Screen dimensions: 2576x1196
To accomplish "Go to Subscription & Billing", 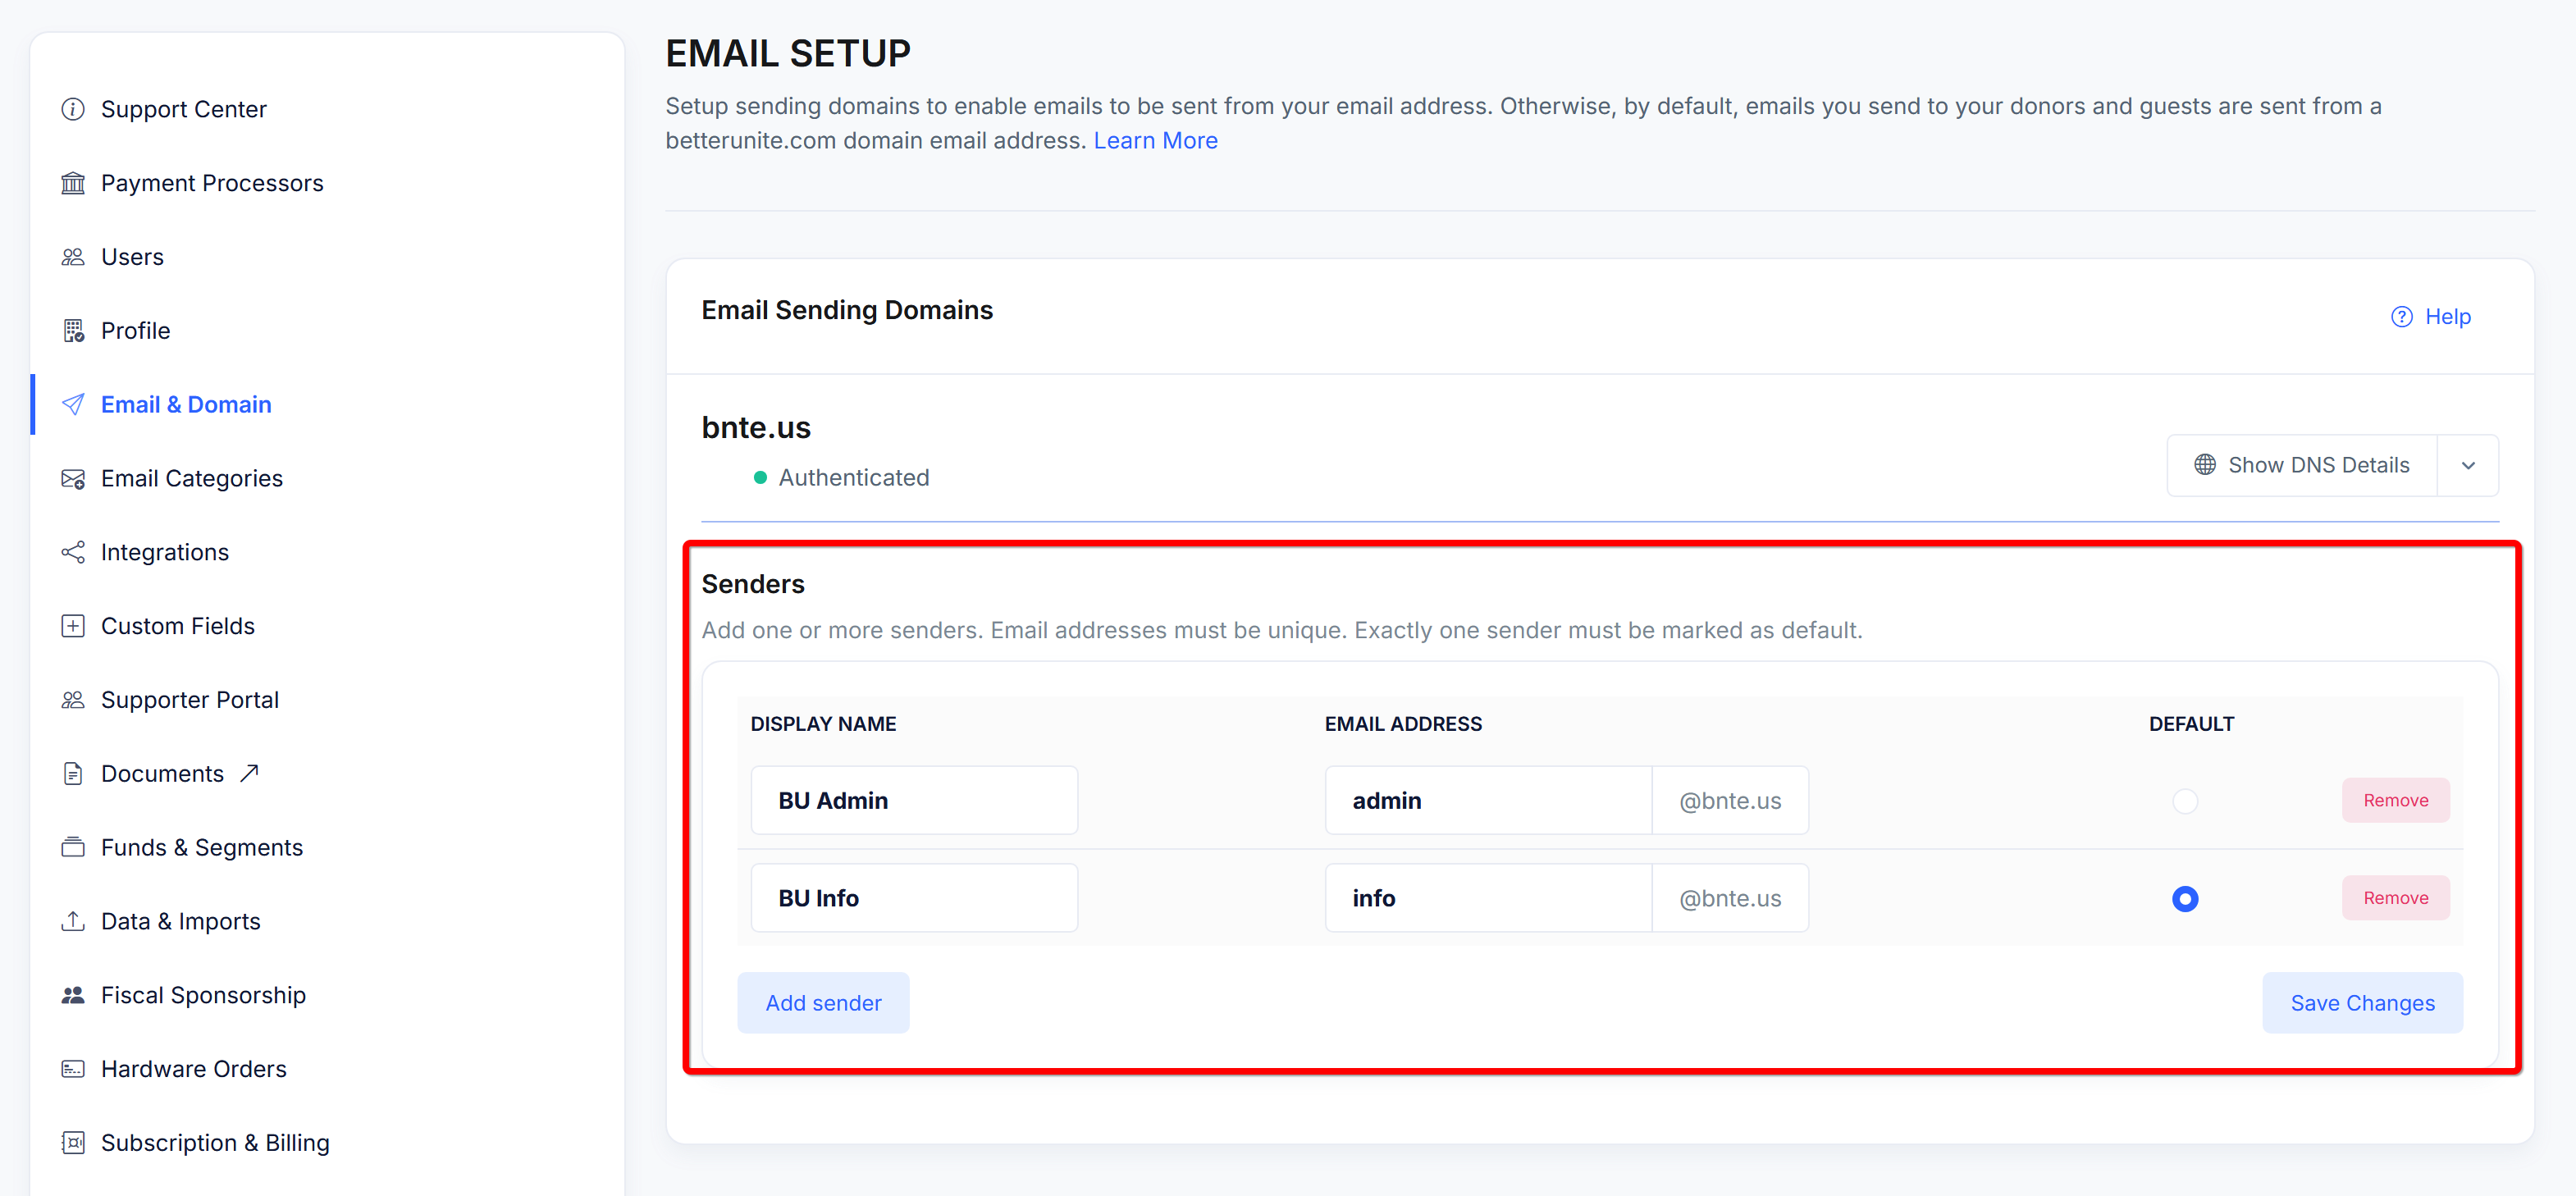I will pyautogui.click(x=214, y=1143).
